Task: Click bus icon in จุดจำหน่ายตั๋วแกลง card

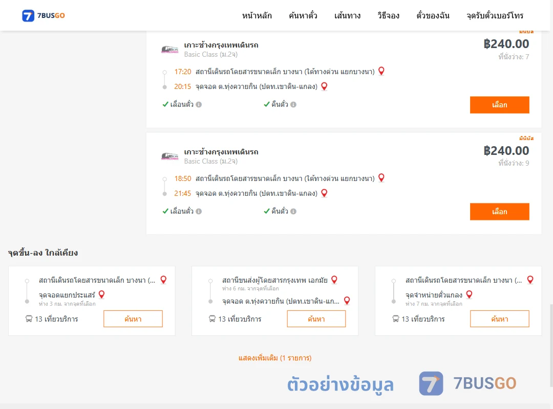Action: tap(396, 319)
